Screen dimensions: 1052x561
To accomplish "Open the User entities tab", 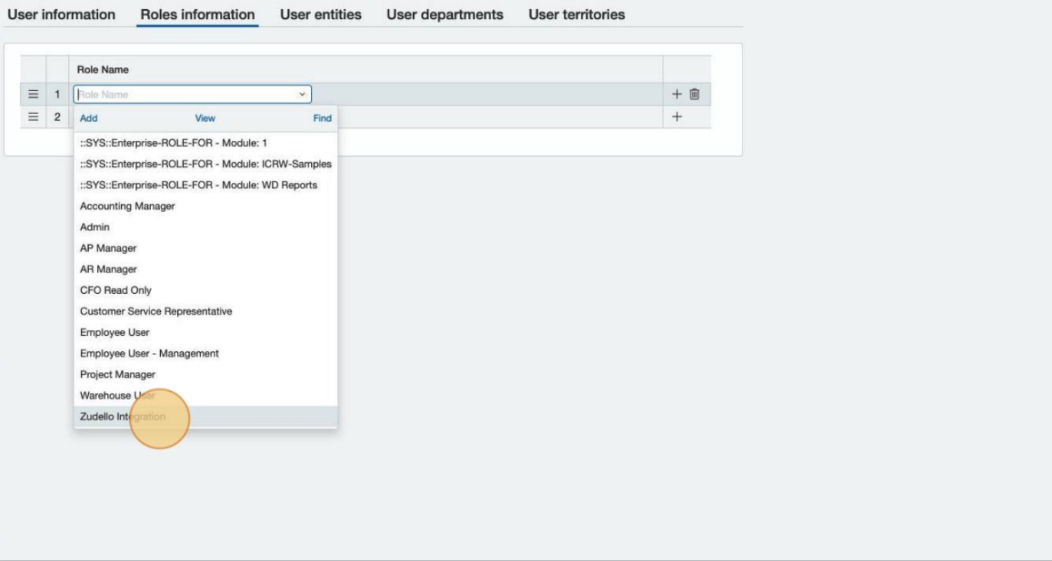I will tap(320, 15).
